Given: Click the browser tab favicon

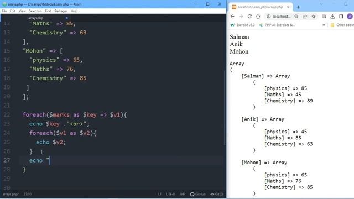Looking at the screenshot, I should (234, 7).
